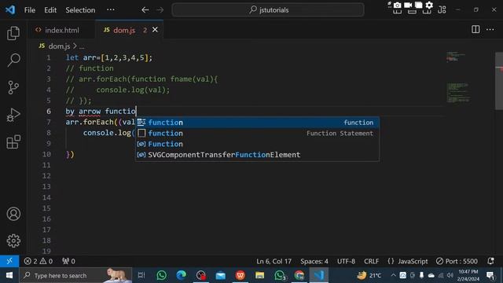
Task: Open forwarded ports indicator showing 0
Action: [x=68, y=261]
